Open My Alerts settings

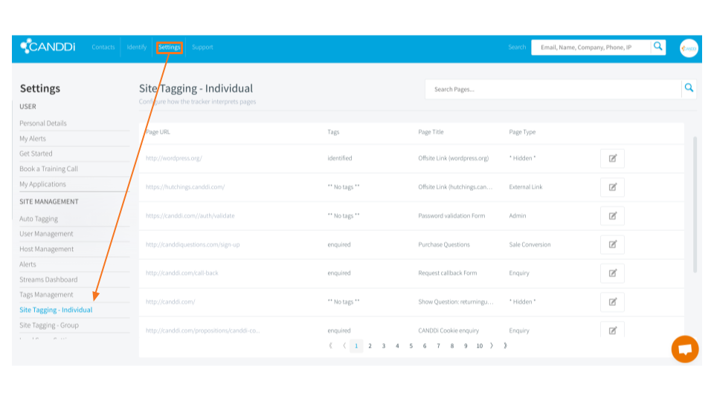click(32, 138)
